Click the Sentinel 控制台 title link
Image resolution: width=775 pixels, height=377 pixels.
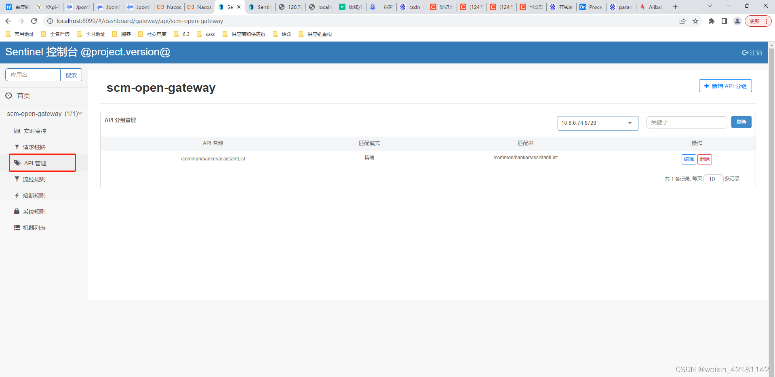coord(88,52)
